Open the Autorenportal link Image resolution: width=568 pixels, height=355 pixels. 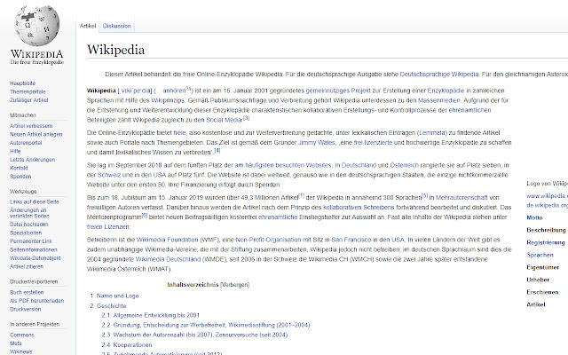(x=26, y=143)
